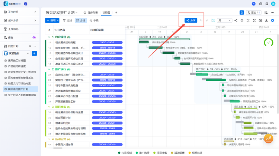Collapse the 2. 推广执行 group

(x=49, y=69)
